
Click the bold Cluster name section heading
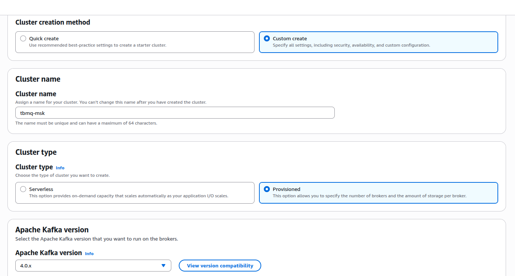38,79
